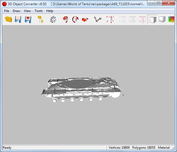Image resolution: width=177 pixels, height=152 pixels.
Task: Click the Ready status text
Action: (x=7, y=148)
